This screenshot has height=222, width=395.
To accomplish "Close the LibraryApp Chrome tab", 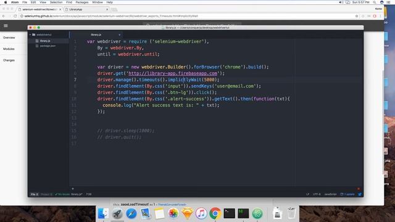I will [x=107, y=9].
